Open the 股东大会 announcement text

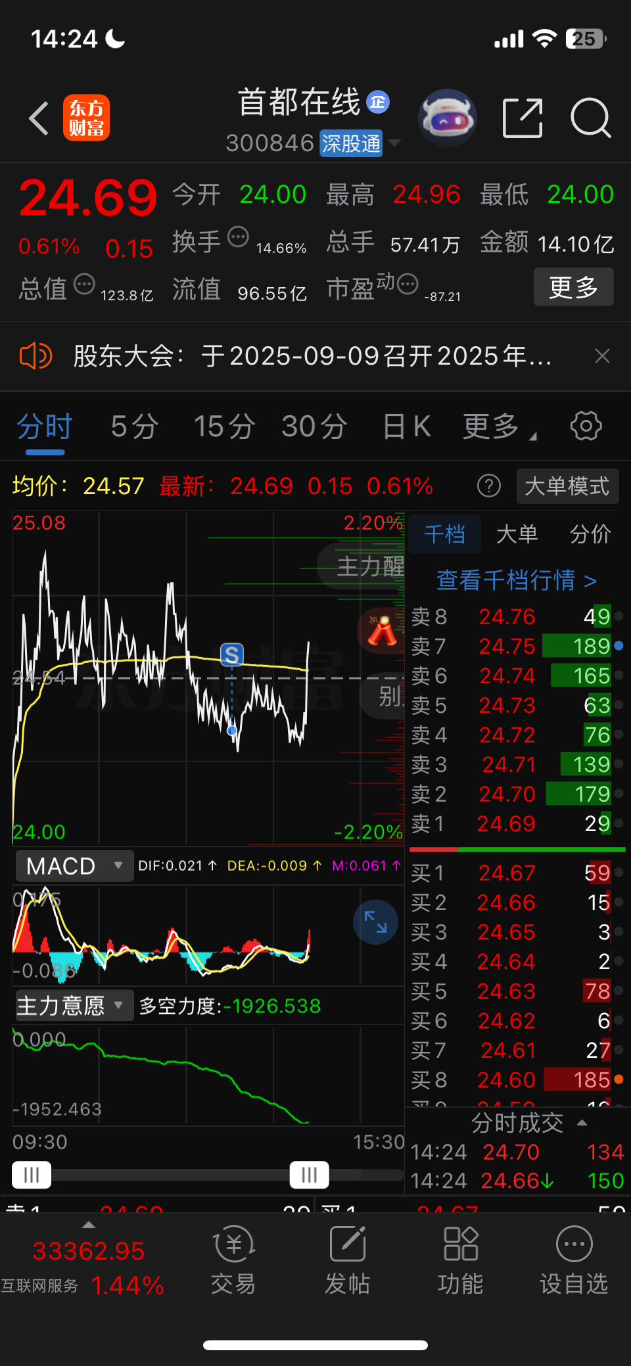(x=312, y=356)
